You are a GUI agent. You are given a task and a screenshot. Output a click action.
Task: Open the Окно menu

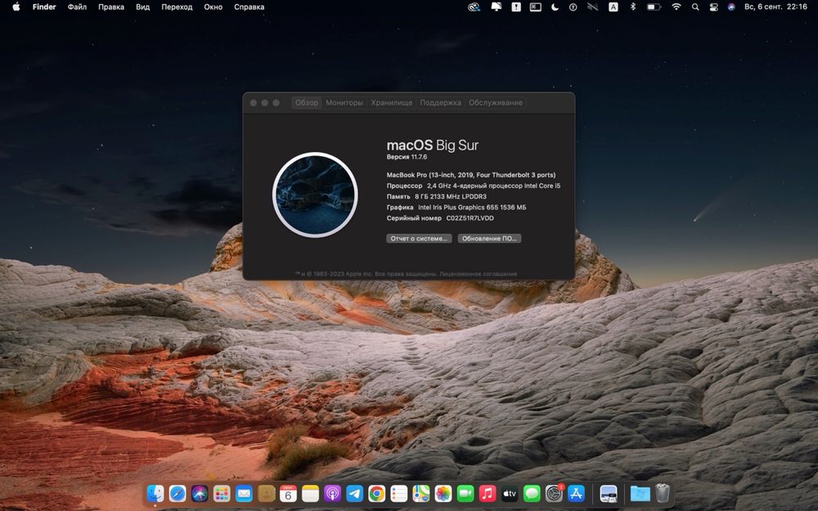coord(213,7)
